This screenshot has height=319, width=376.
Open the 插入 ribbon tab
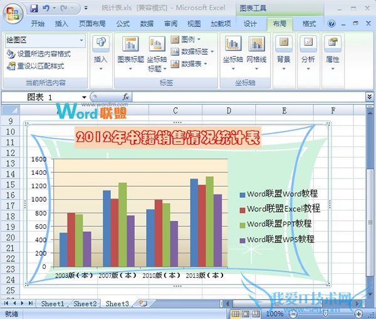(x=61, y=24)
